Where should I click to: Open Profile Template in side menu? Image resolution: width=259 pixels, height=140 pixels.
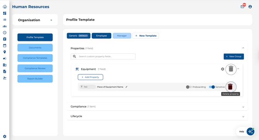(35, 38)
